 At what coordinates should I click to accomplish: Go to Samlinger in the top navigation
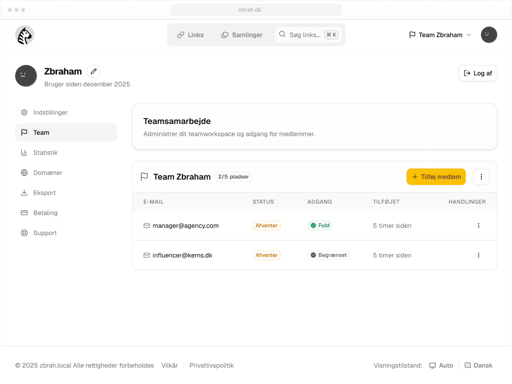242,35
